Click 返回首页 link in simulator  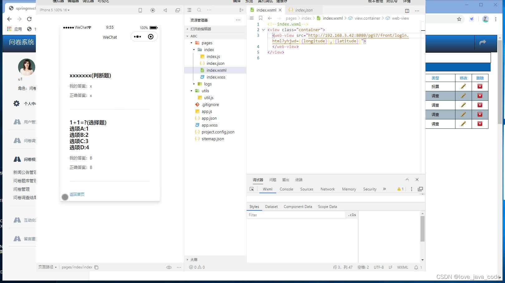(77, 194)
